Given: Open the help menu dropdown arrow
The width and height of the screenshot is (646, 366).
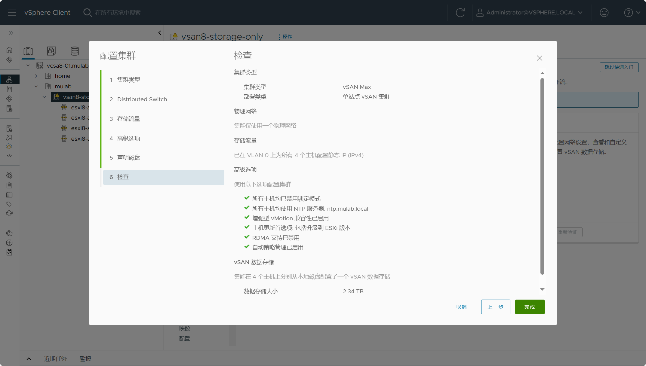Looking at the screenshot, I should coord(638,13).
